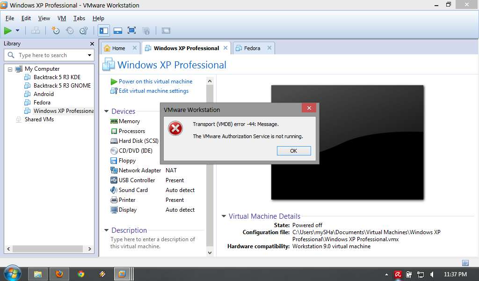Close the Fedora tab
Viewport: 479px width, 281px height.
pos(269,48)
